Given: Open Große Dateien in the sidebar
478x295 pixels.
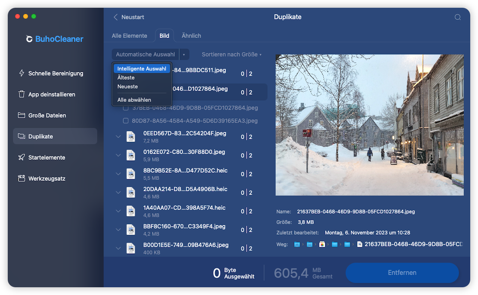Looking at the screenshot, I should point(55,115).
